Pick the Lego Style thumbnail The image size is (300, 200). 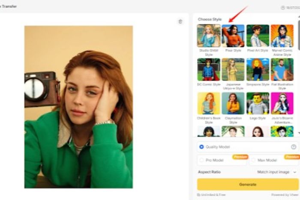click(258, 103)
